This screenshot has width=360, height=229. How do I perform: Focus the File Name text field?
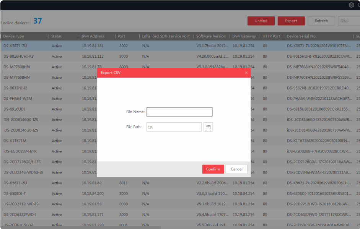pyautogui.click(x=179, y=112)
